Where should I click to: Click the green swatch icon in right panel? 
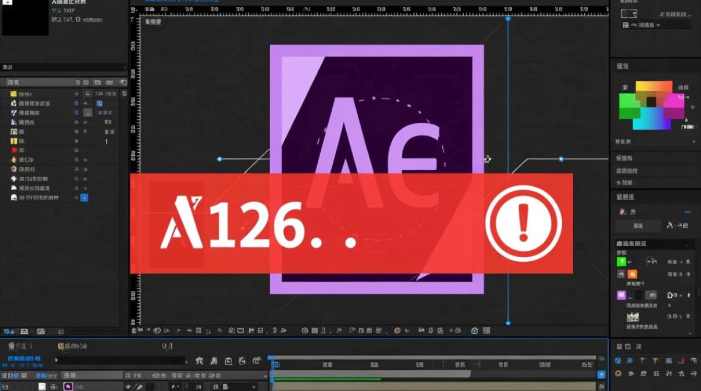pyautogui.click(x=621, y=262)
